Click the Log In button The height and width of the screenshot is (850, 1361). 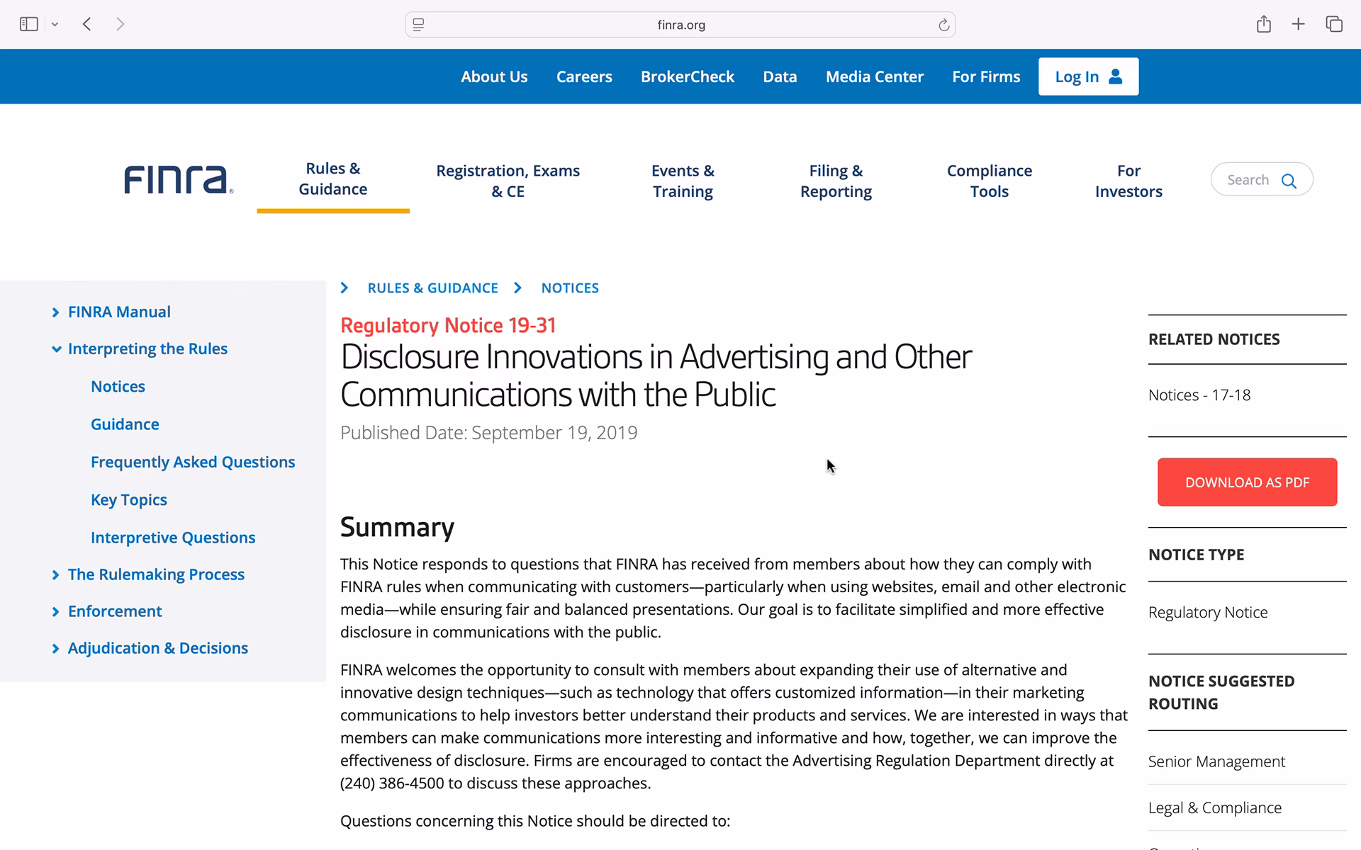[1088, 76]
